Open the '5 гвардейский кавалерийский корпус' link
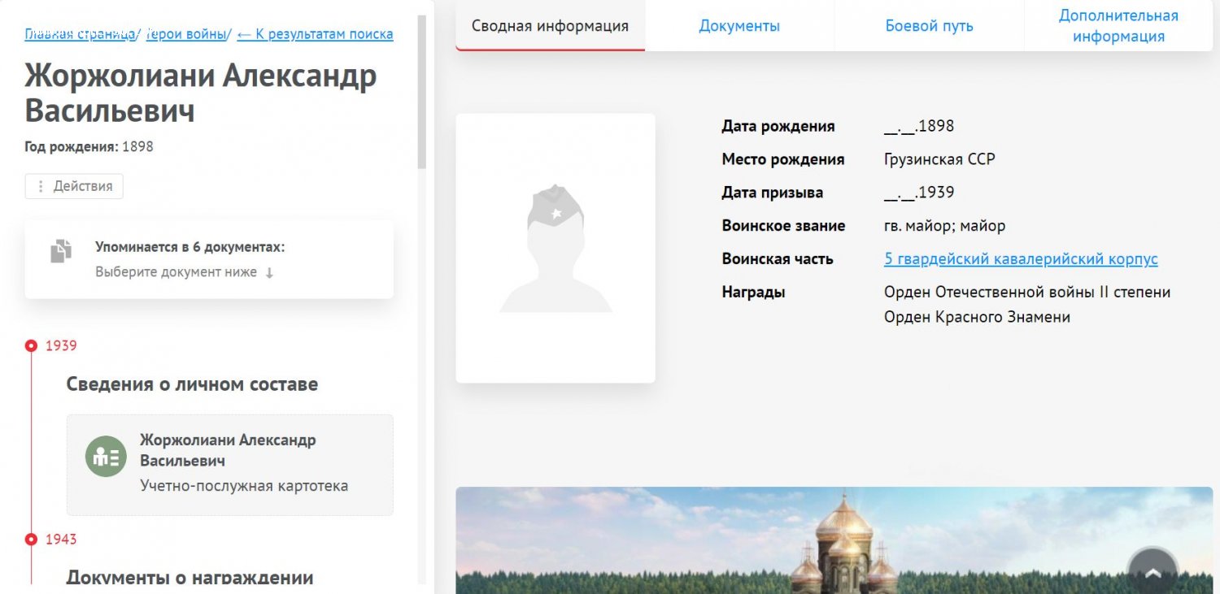 (x=1020, y=259)
